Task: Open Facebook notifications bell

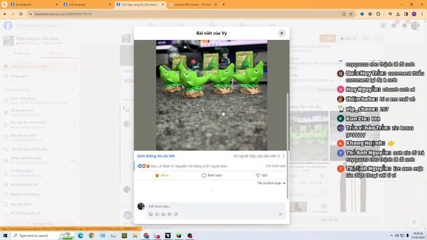Action: (x=404, y=25)
